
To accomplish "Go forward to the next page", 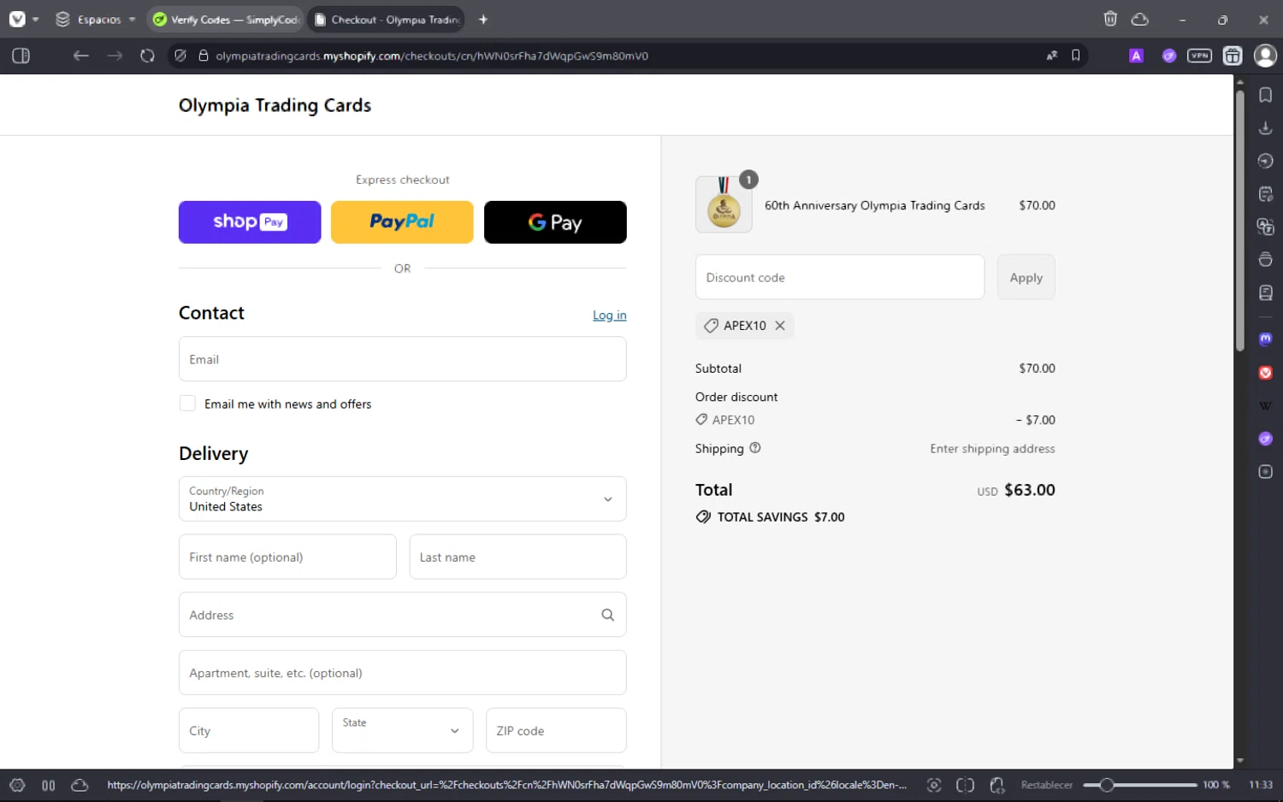I will (x=115, y=56).
